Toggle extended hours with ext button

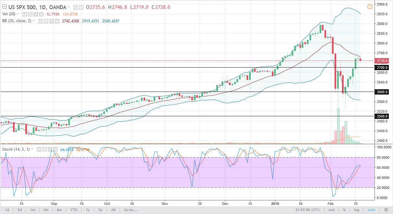pyautogui.click(x=332, y=210)
